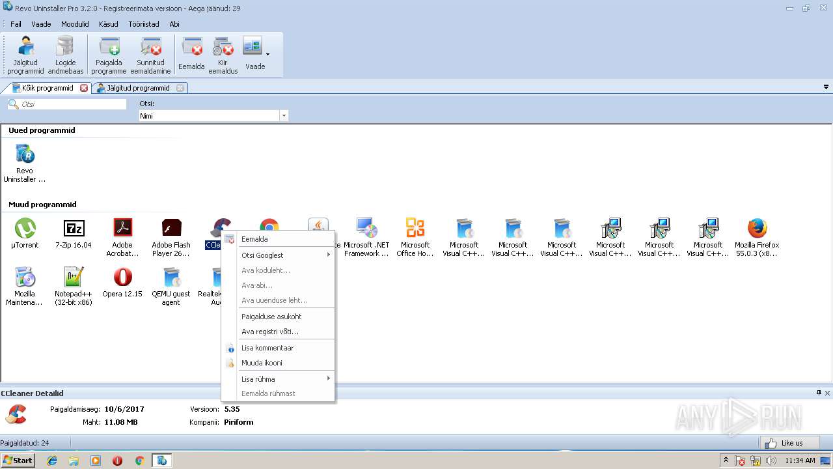Open Chrome from the taskbar

[x=139, y=461]
